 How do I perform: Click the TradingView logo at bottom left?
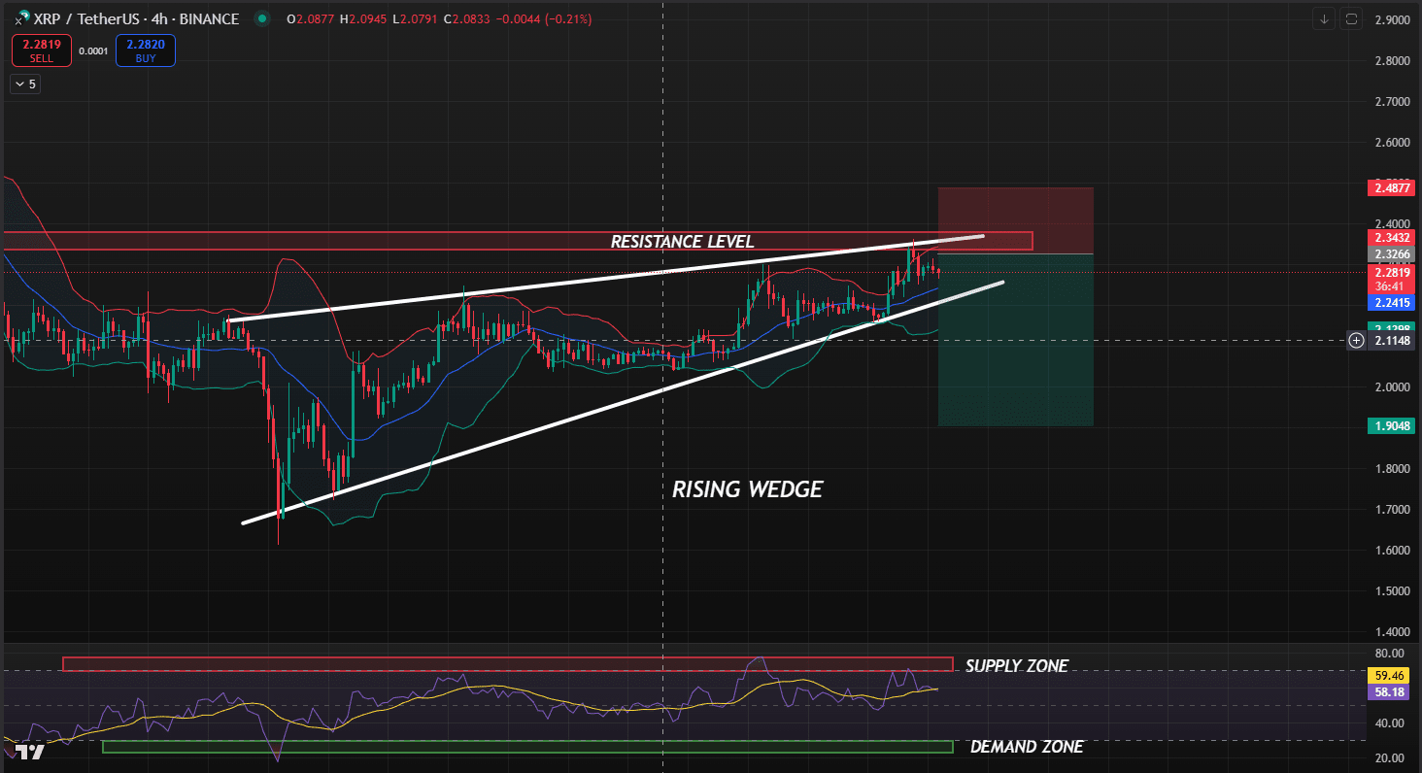(29, 752)
